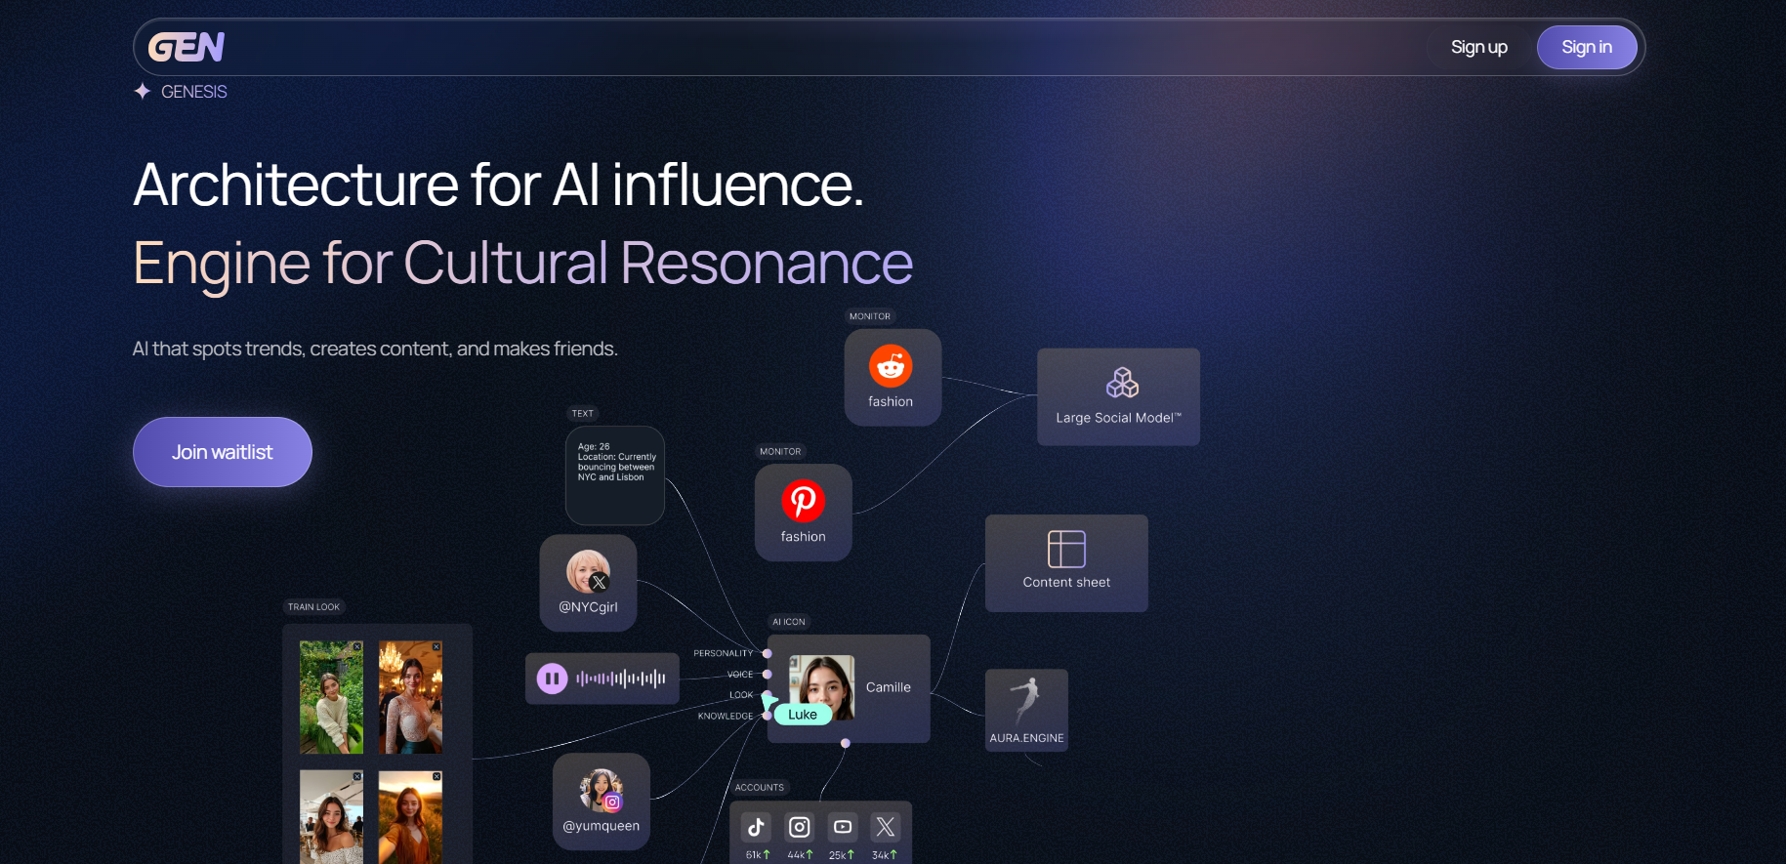Click the Large Social Model cubes icon
This screenshot has height=864, width=1786.
pos(1122,383)
